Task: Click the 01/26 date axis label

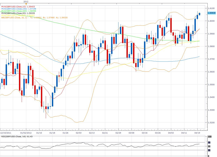Action: tap(65, 133)
